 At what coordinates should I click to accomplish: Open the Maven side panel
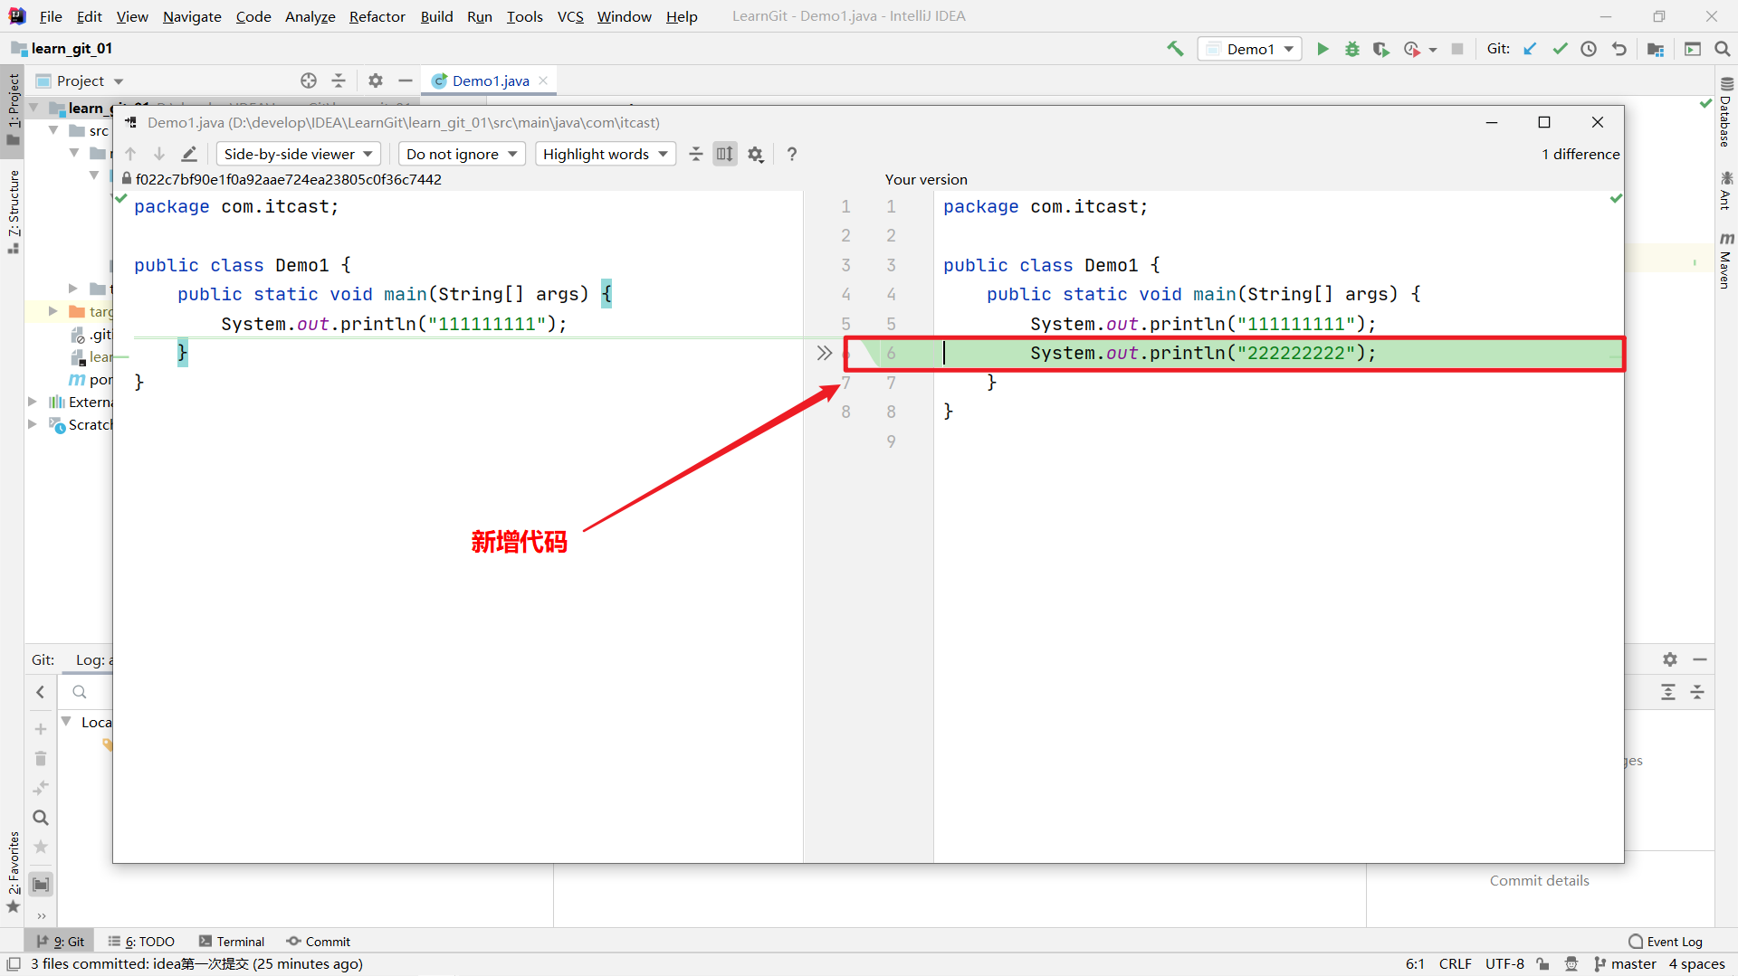point(1726,261)
